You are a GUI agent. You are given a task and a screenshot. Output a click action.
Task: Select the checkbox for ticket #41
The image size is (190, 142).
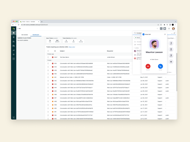tap(48, 77)
